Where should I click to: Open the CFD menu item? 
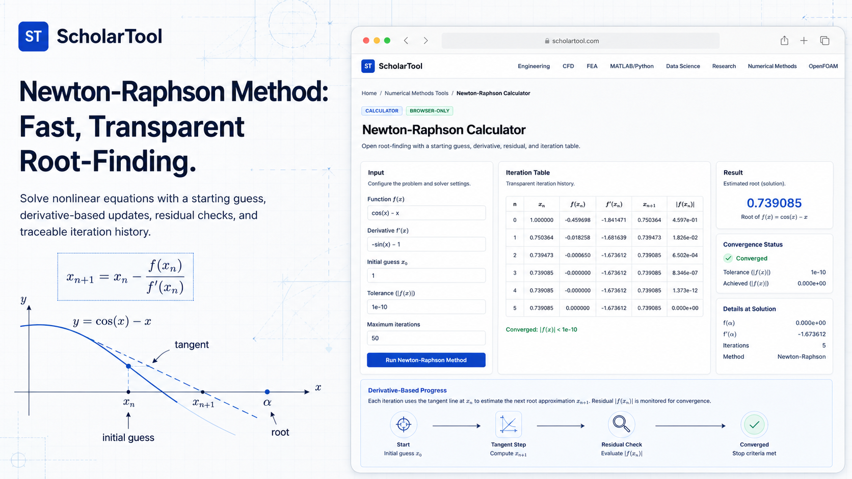pyautogui.click(x=568, y=66)
